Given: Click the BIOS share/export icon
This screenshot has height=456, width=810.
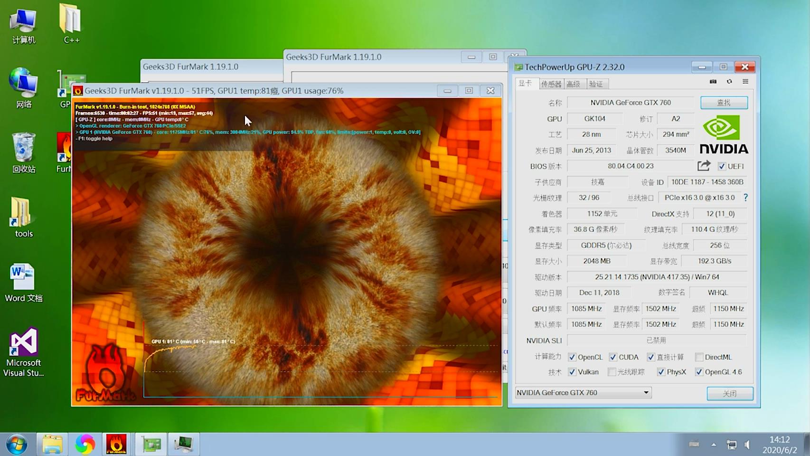Looking at the screenshot, I should (704, 166).
